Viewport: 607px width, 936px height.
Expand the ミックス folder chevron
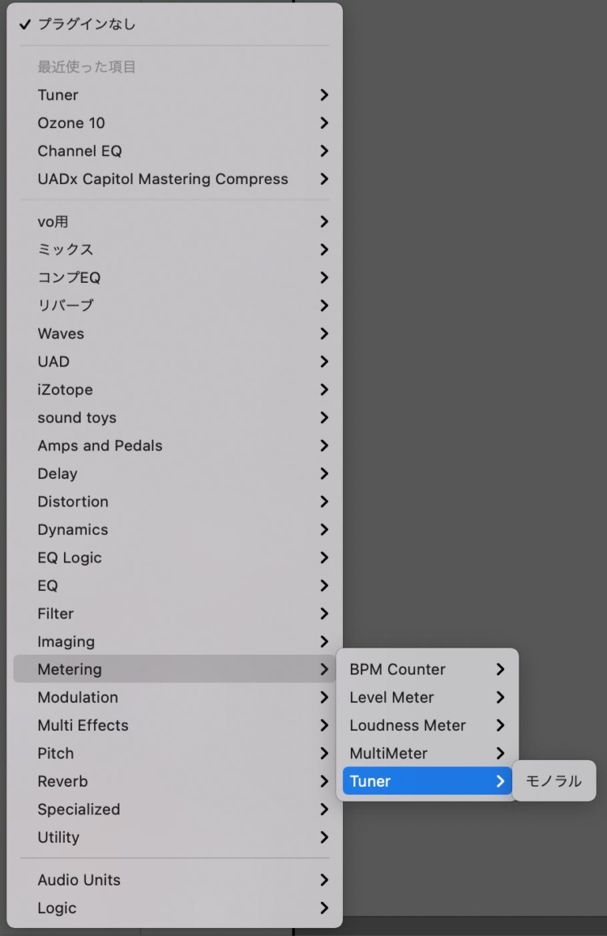pos(324,250)
